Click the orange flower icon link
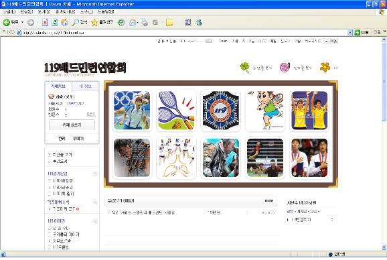 [x=325, y=67]
